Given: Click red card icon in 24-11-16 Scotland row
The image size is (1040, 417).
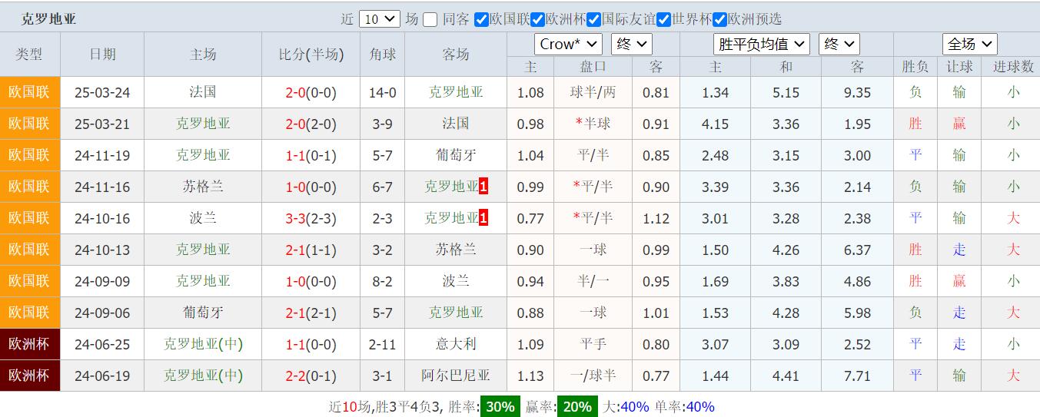Looking at the screenshot, I should point(483,187).
